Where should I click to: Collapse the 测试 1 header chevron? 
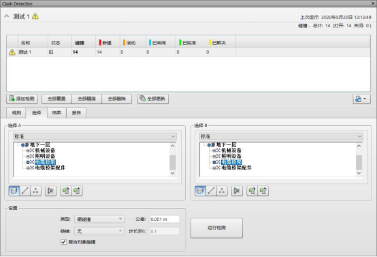point(7,16)
